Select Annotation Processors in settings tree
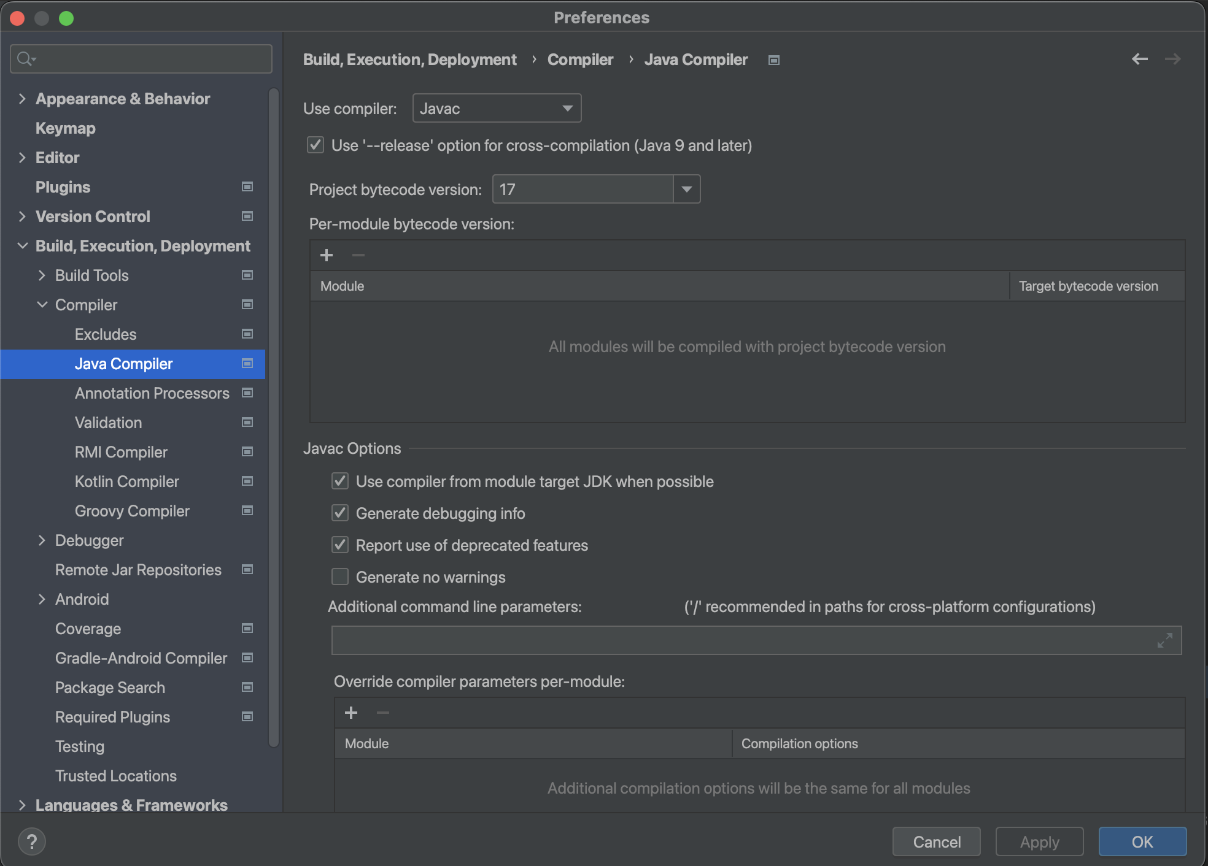Image resolution: width=1208 pixels, height=866 pixels. [152, 393]
